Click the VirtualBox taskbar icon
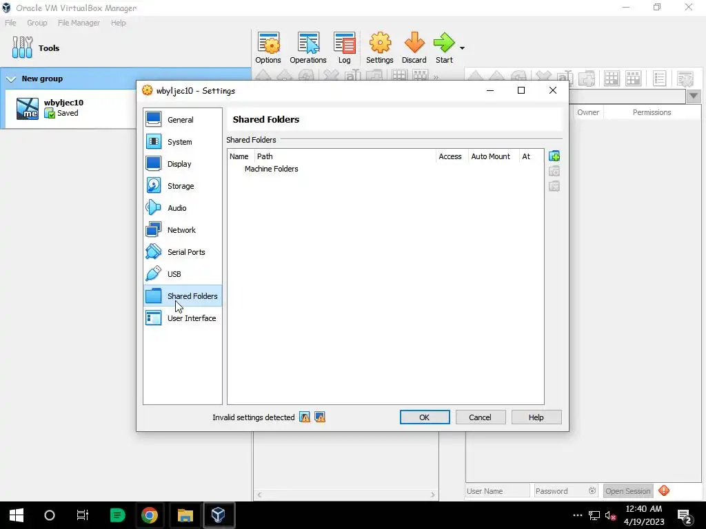 [219, 515]
